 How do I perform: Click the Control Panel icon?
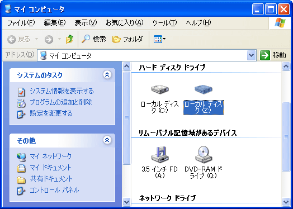click(x=21, y=191)
